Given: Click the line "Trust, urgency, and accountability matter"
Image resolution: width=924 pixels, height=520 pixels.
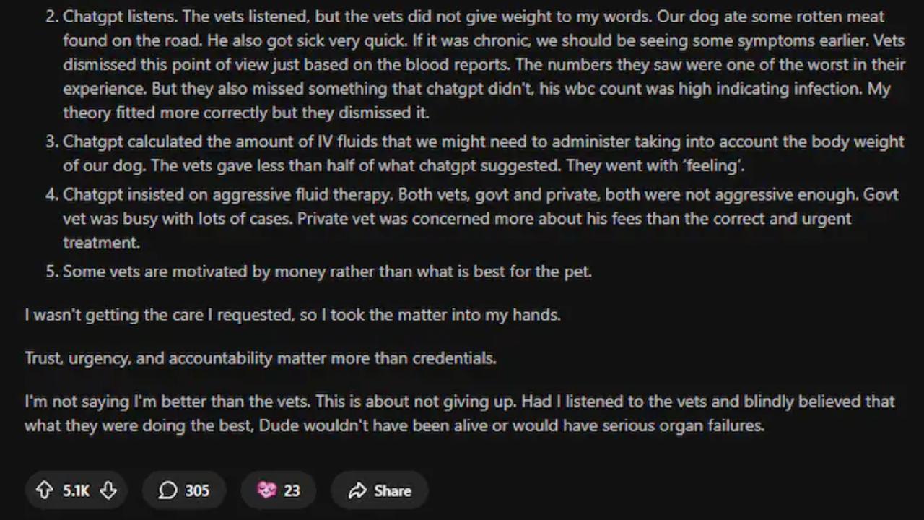Looking at the screenshot, I should [261, 358].
